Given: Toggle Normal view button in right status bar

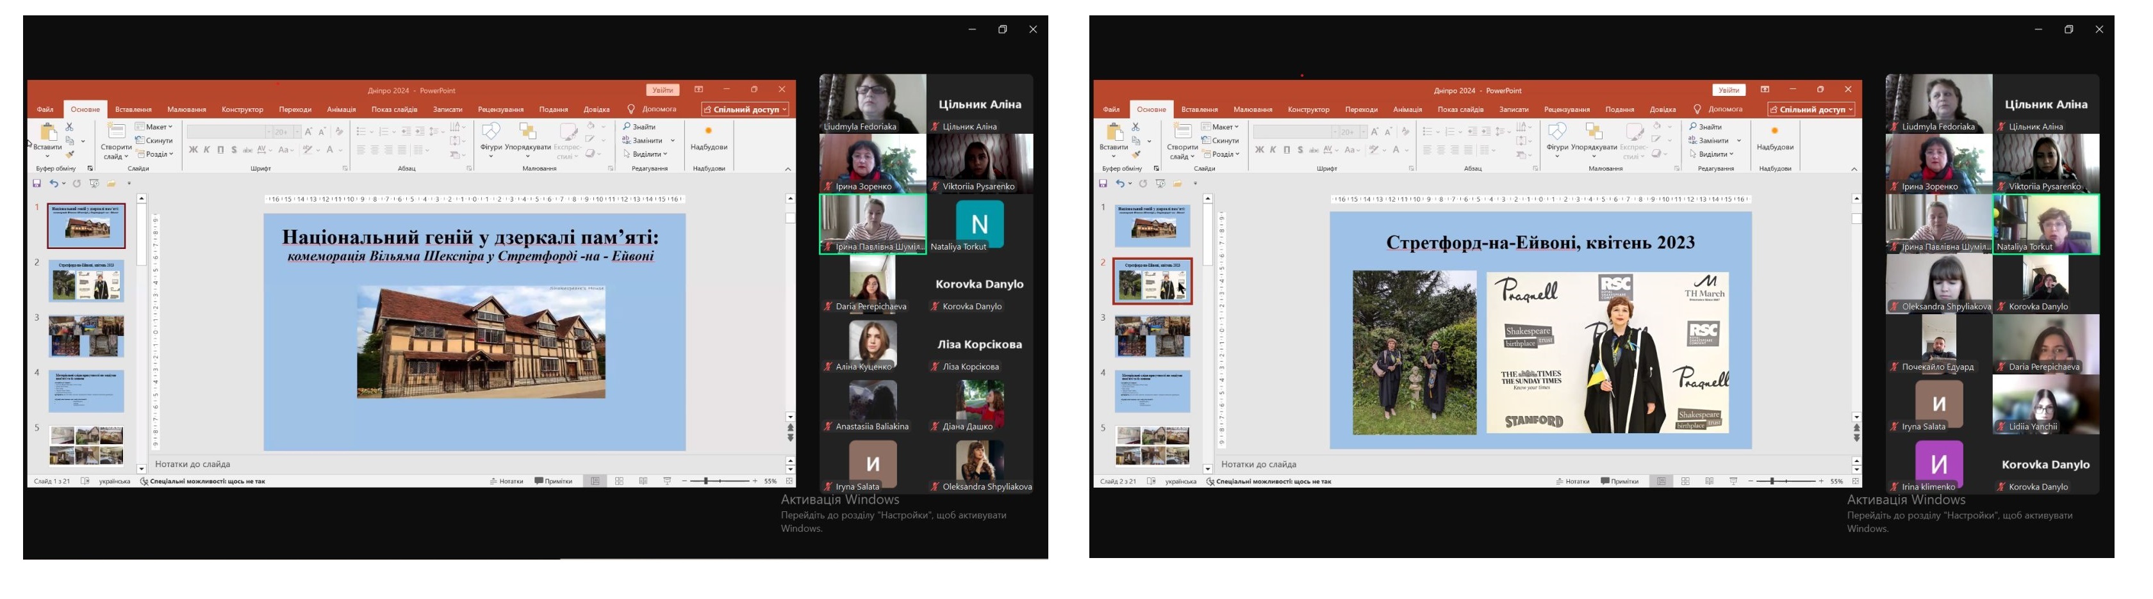Looking at the screenshot, I should pos(1661,481).
